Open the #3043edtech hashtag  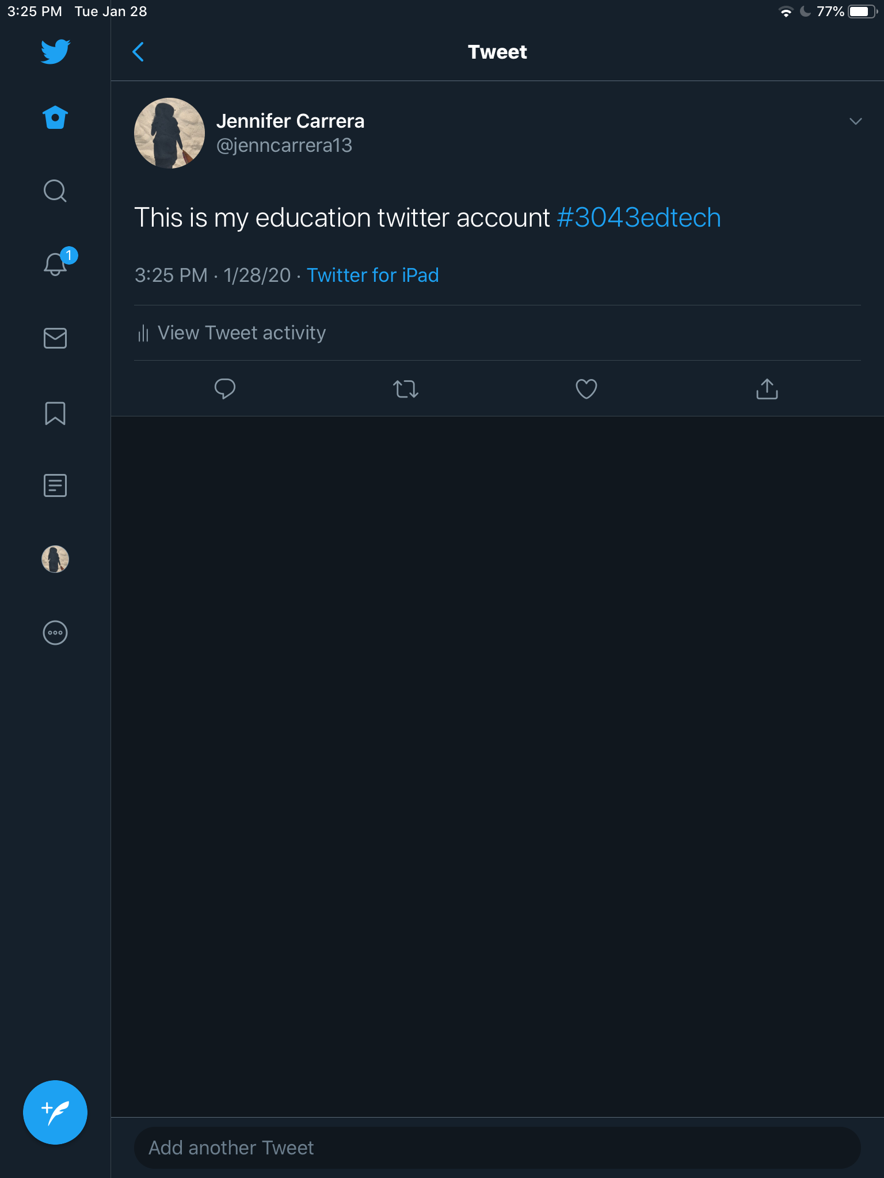tap(639, 218)
